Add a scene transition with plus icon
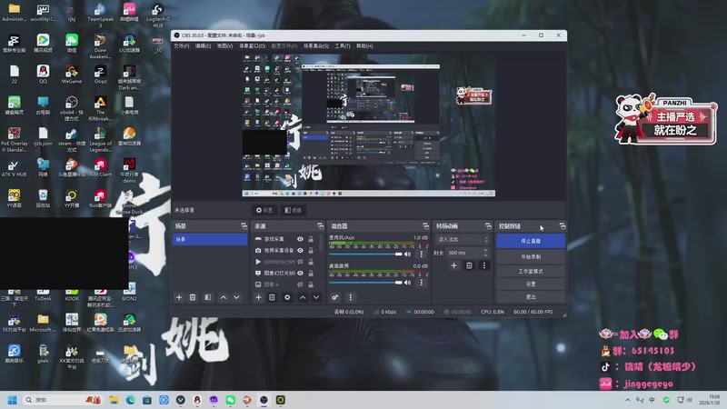Screen dimensions: 727x409 (x=453, y=265)
